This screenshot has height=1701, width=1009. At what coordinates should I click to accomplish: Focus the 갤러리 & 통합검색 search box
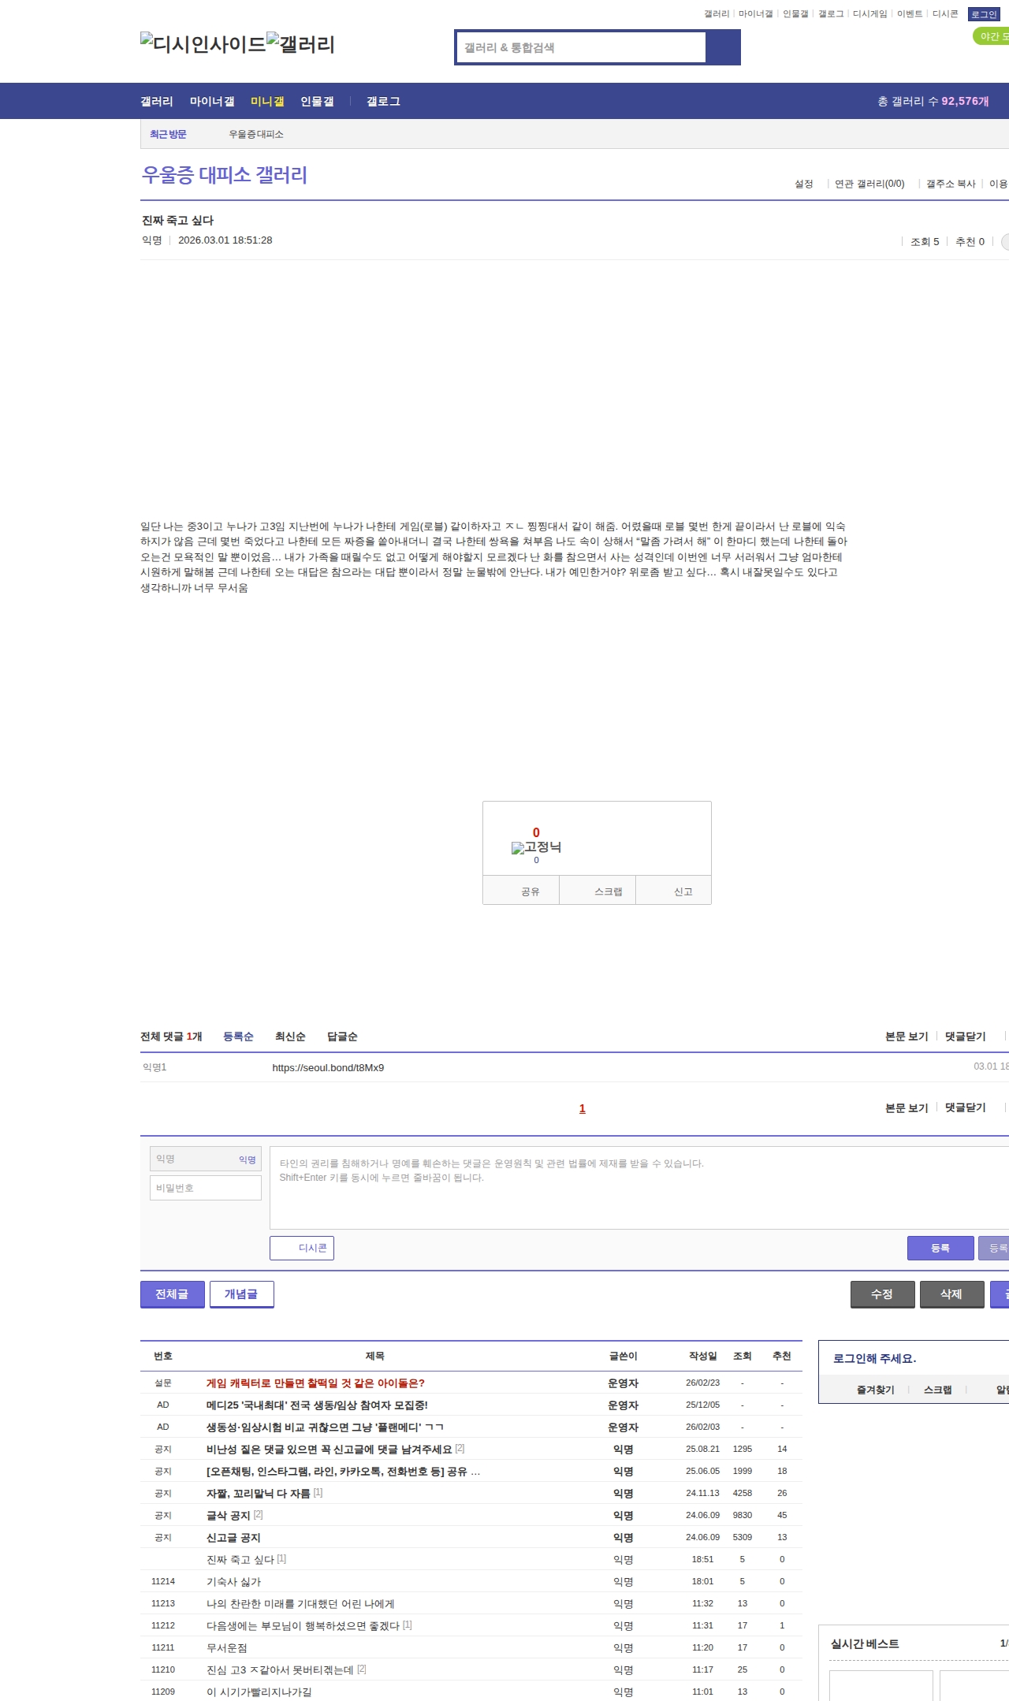(x=582, y=47)
